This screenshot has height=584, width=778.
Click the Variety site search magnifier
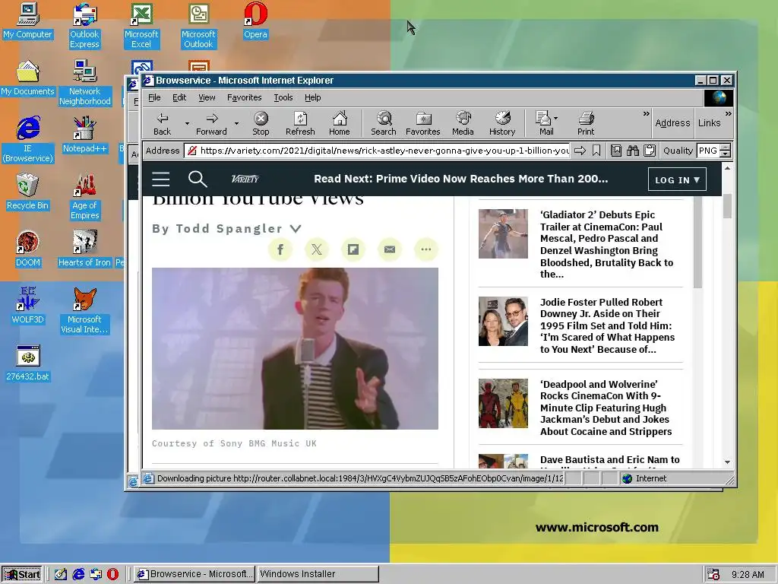(x=198, y=179)
